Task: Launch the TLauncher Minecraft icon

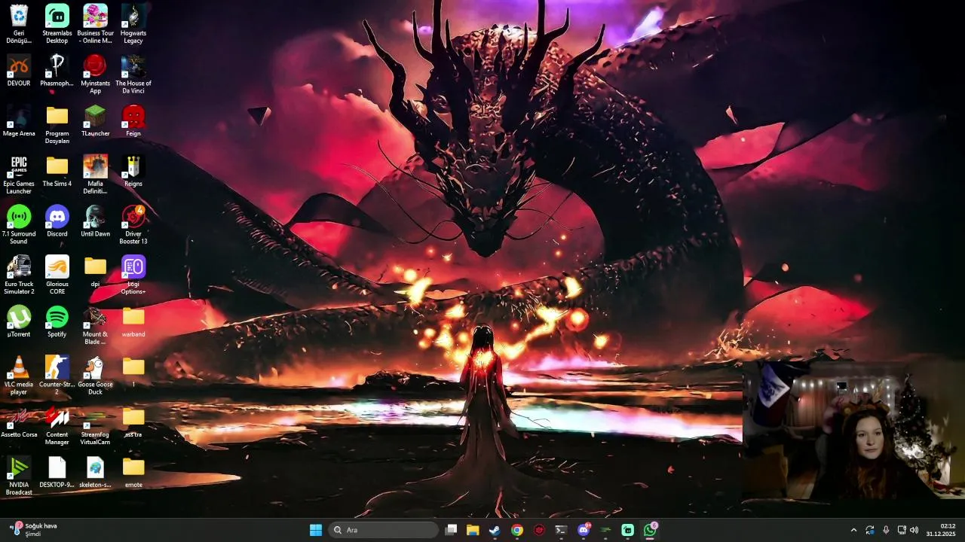Action: pos(95,121)
